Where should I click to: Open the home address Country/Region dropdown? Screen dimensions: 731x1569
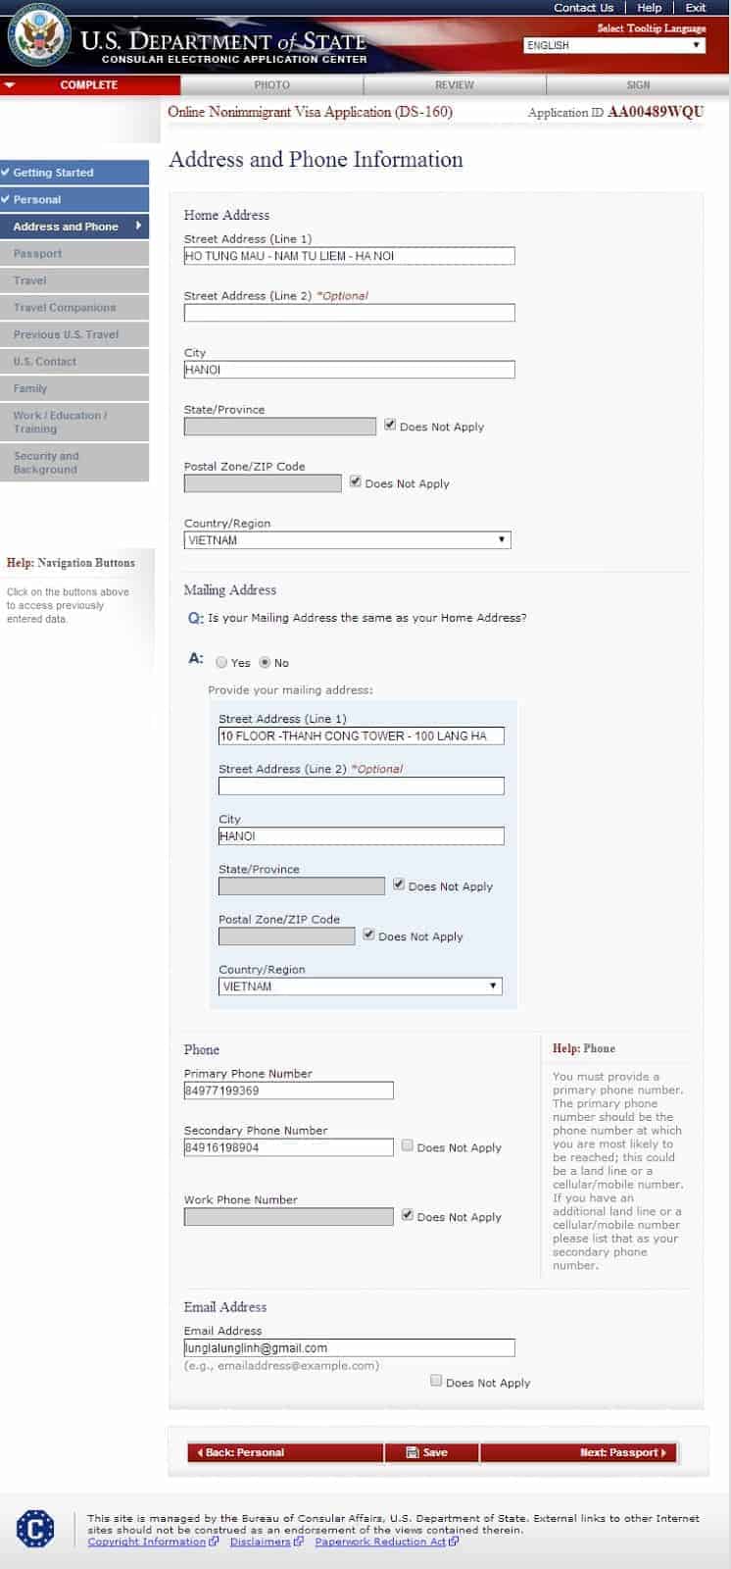[x=348, y=540]
